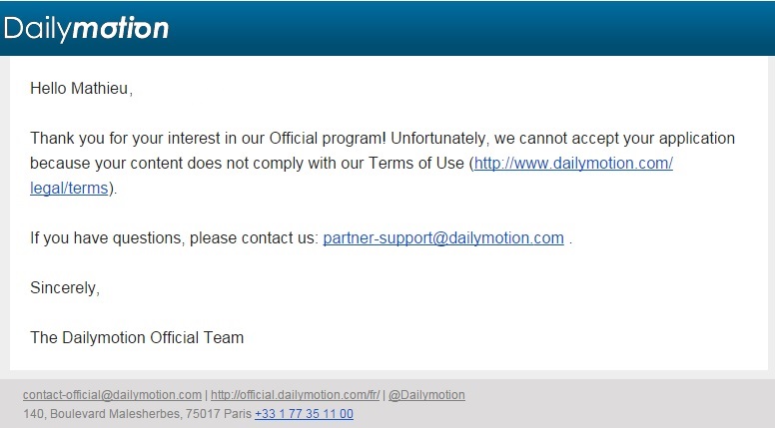This screenshot has height=428, width=775.
Task: Visit the http://official.dailymotion.com/fr/ footer link
Action: pyautogui.click(x=295, y=395)
